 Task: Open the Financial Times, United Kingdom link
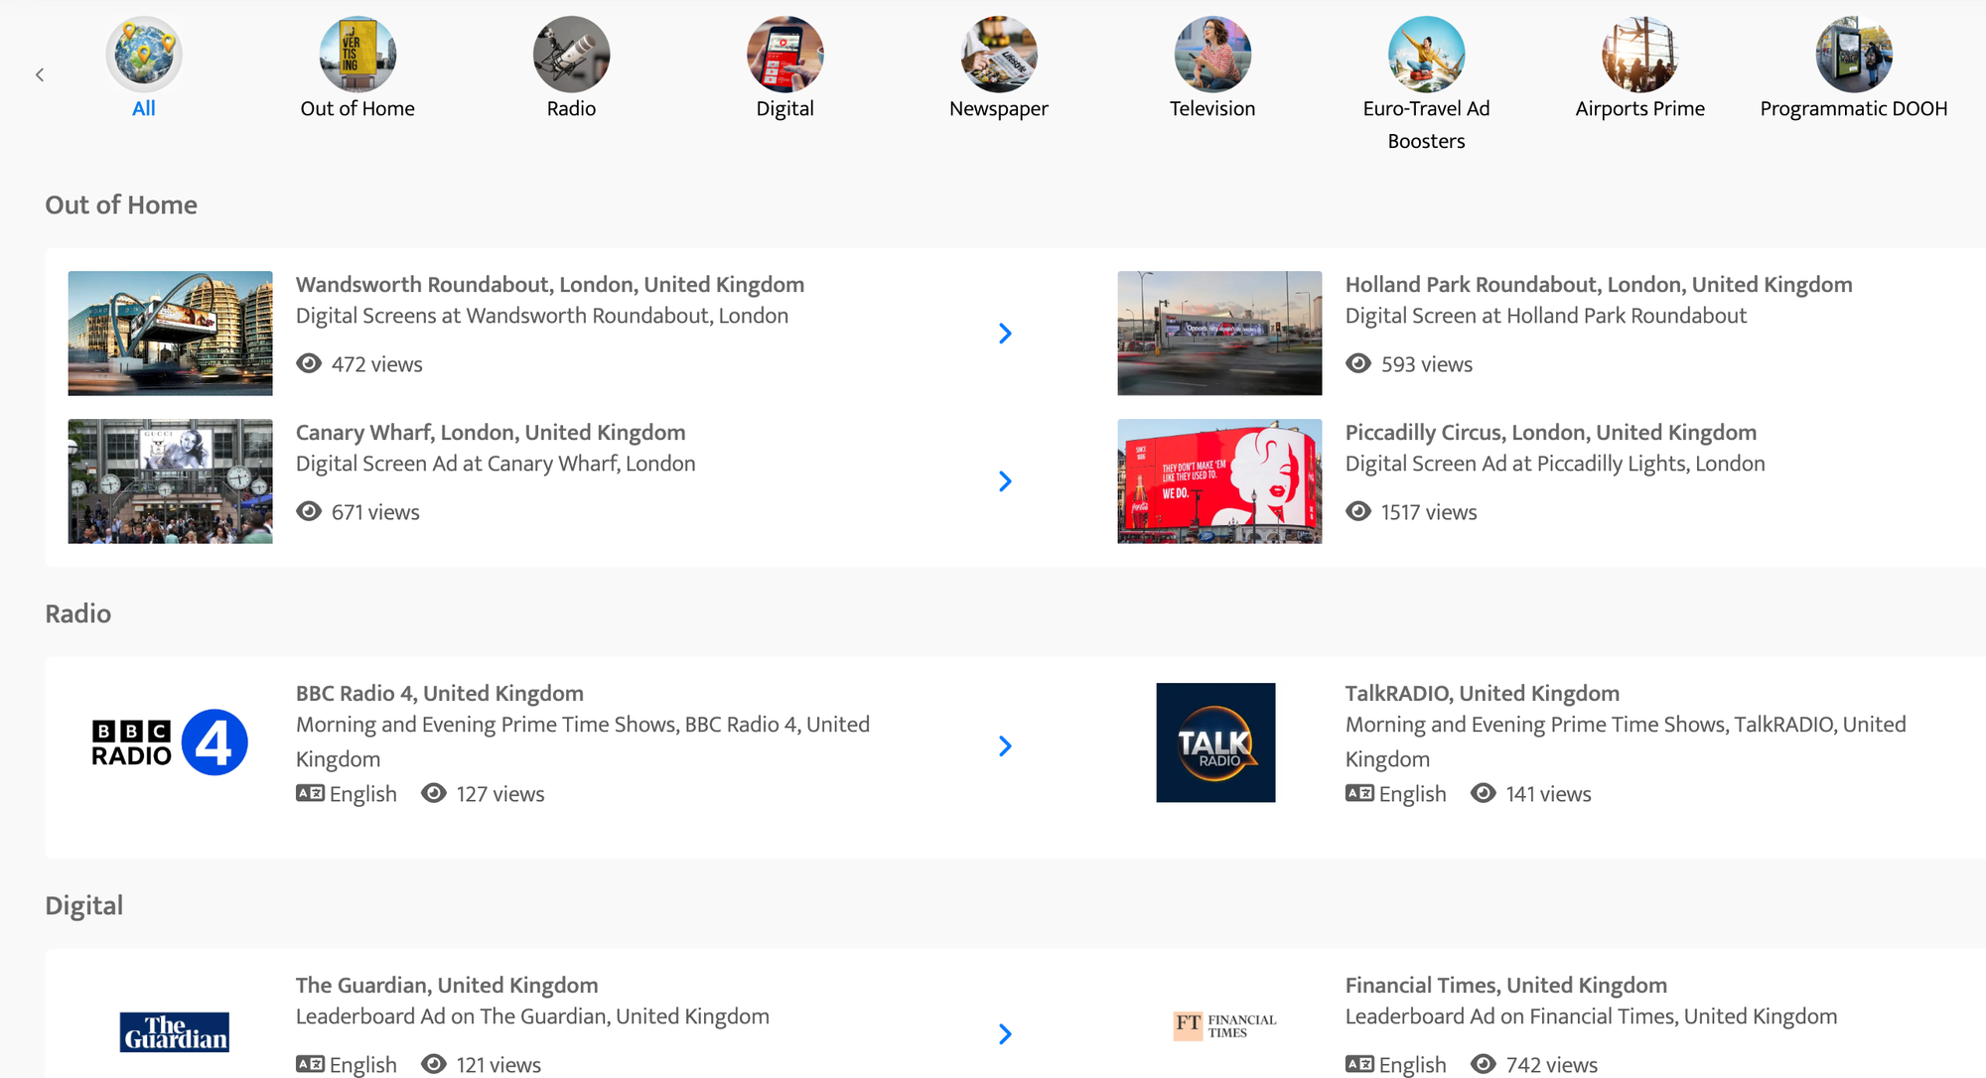click(1505, 985)
